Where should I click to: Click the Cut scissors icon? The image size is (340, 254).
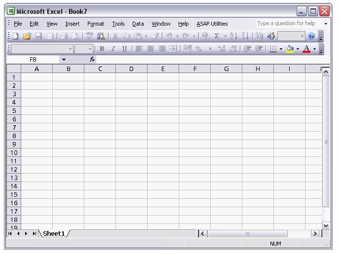pos(115,36)
